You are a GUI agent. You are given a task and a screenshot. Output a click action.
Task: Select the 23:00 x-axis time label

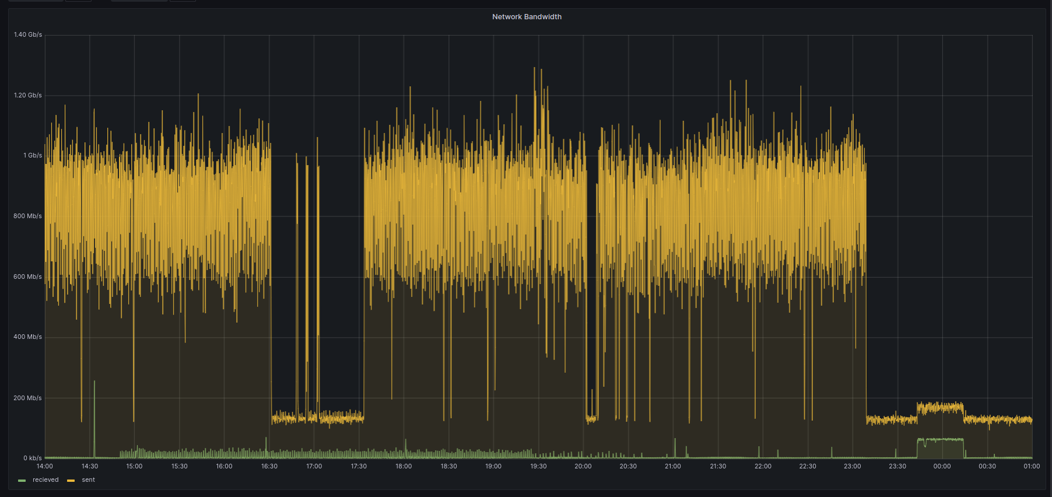pyautogui.click(x=853, y=467)
